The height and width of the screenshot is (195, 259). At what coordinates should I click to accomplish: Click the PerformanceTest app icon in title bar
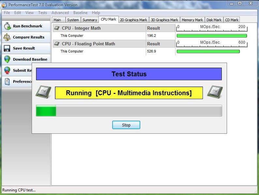[4, 5]
